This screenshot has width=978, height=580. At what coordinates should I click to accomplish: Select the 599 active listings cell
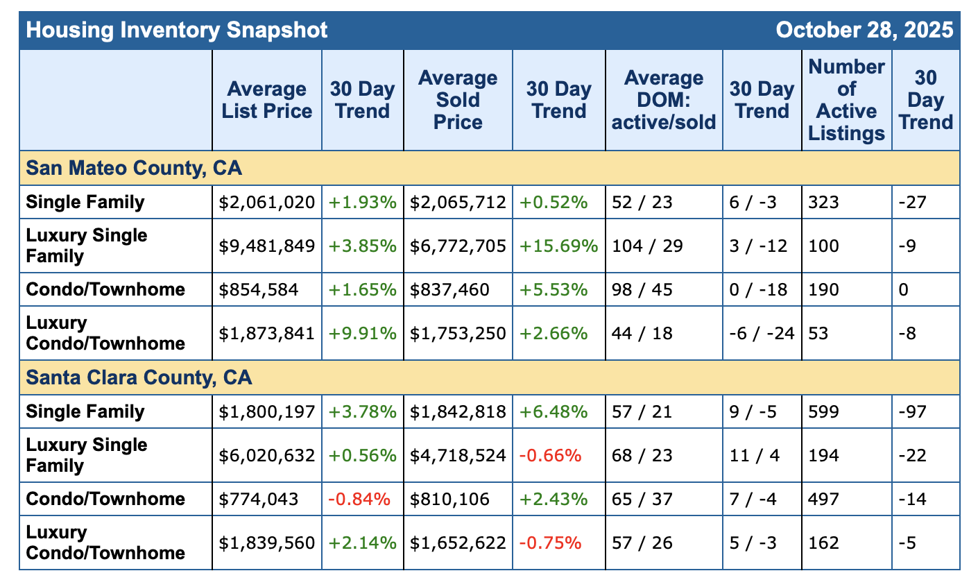pyautogui.click(x=824, y=412)
